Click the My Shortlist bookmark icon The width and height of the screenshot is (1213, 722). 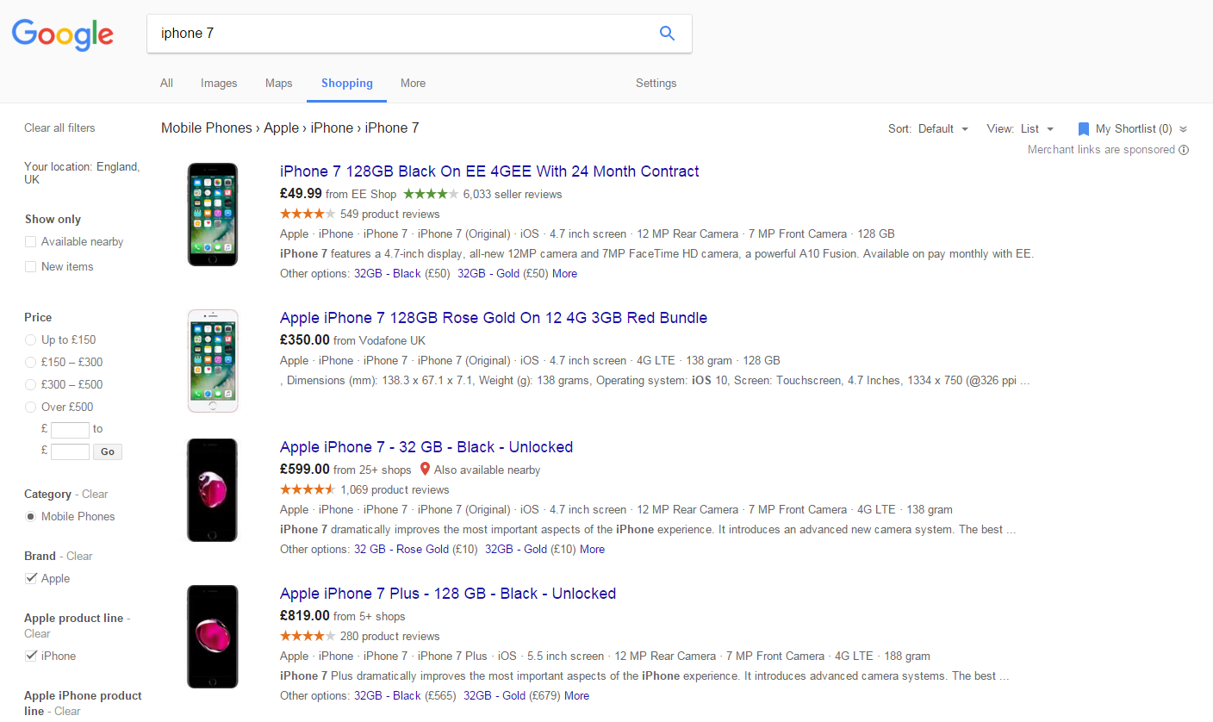pyautogui.click(x=1084, y=129)
